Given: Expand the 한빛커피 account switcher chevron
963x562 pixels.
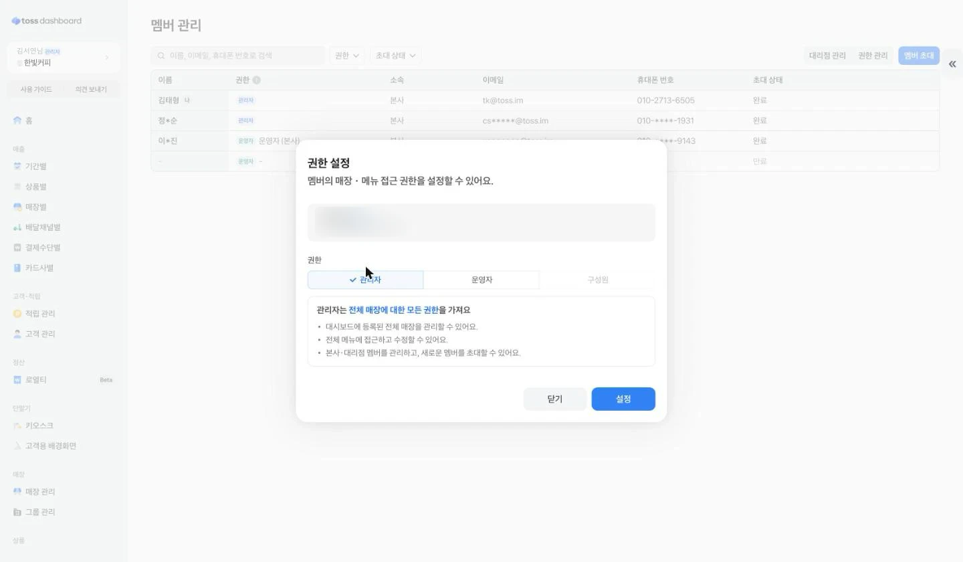Looking at the screenshot, I should (x=107, y=58).
